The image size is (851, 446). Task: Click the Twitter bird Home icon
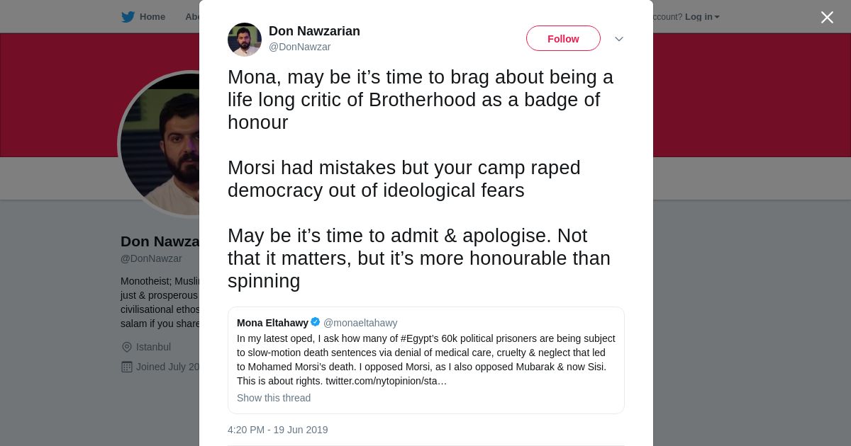pos(128,17)
